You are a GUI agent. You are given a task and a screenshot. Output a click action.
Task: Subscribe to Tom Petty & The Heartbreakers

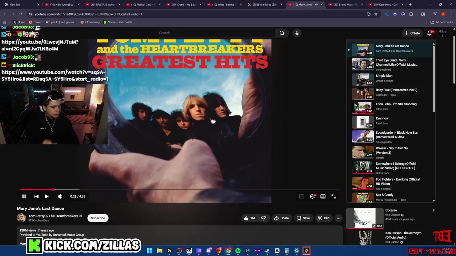pos(98,218)
